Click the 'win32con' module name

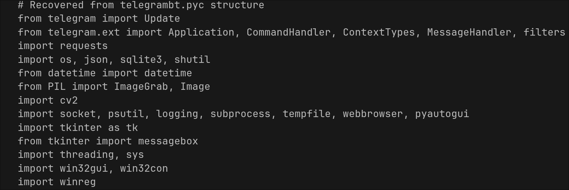click(x=144, y=169)
